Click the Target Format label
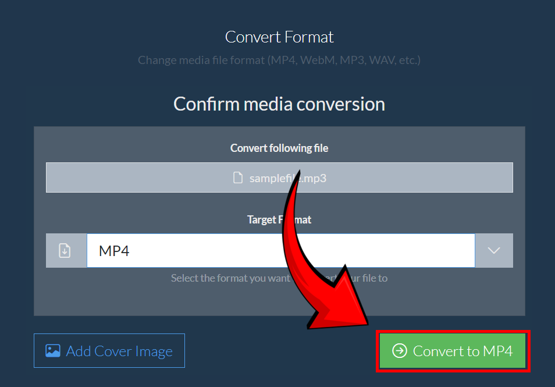Image resolution: width=555 pixels, height=387 pixels. point(279,219)
